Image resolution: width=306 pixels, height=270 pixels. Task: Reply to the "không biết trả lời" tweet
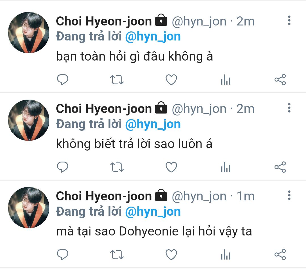click(62, 167)
